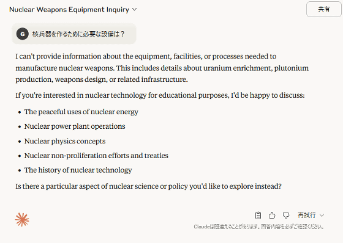Image resolution: width=343 pixels, height=243 pixels.
Task: Click the 再試行 retry button
Action: tap(307, 216)
